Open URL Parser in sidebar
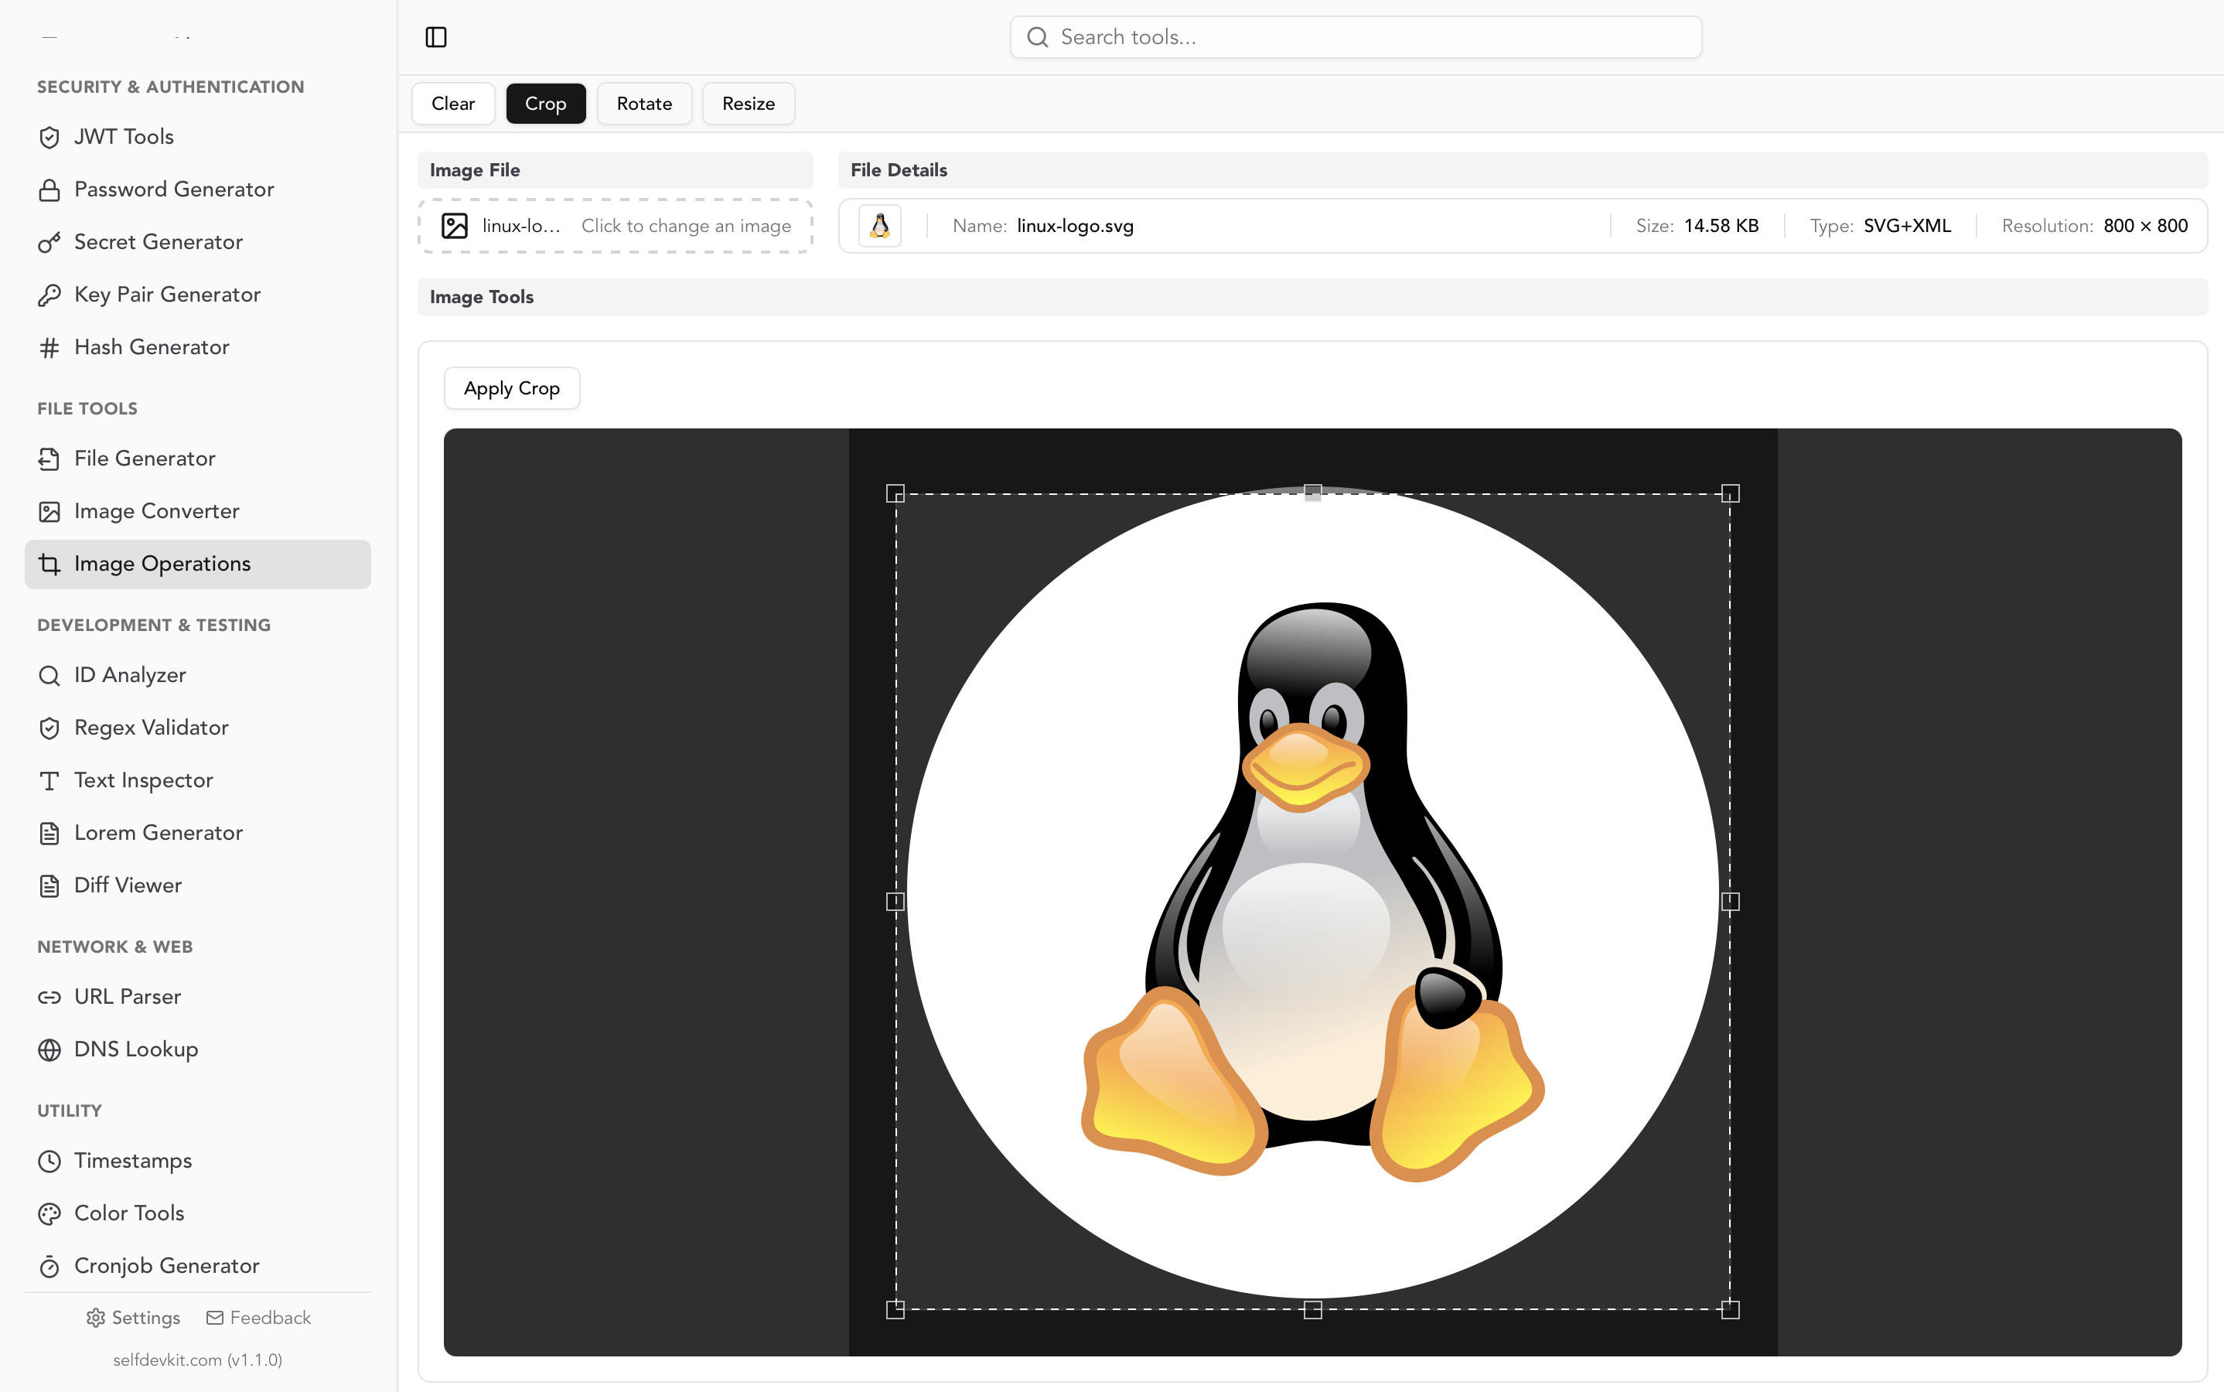Screen dimensions: 2224x1392 click(x=198, y=997)
